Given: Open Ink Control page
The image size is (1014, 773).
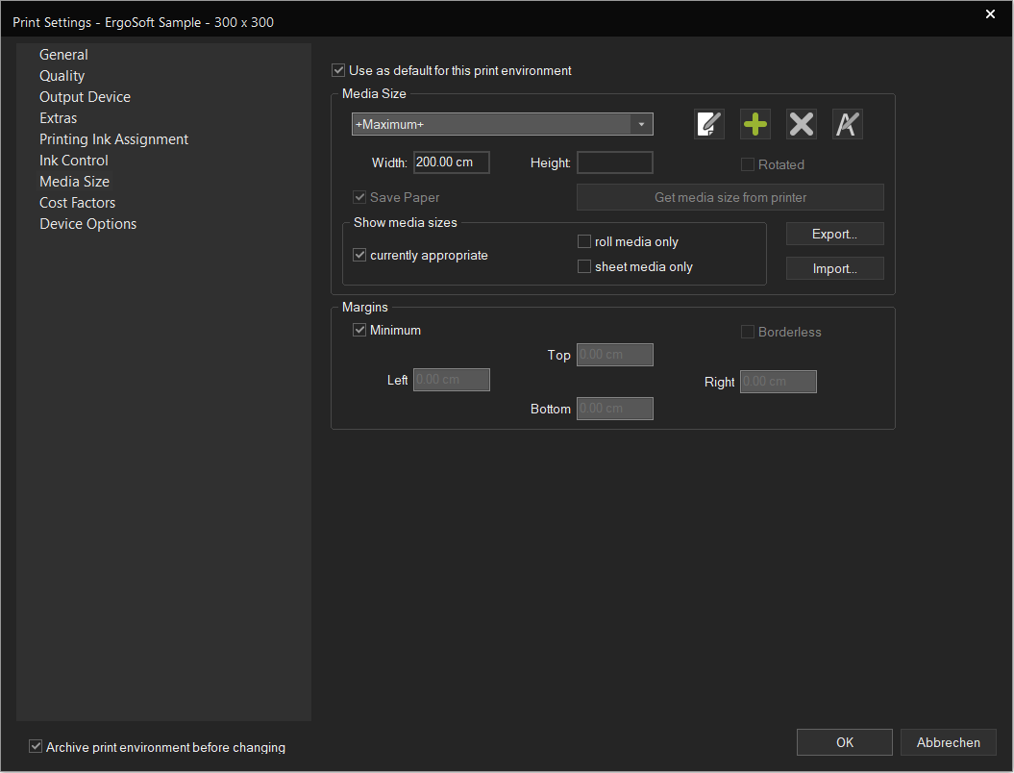Looking at the screenshot, I should click(x=74, y=161).
